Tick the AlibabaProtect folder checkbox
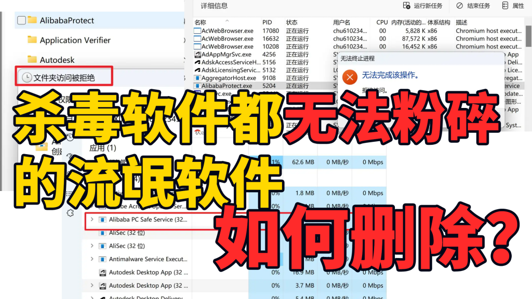 click(21, 20)
